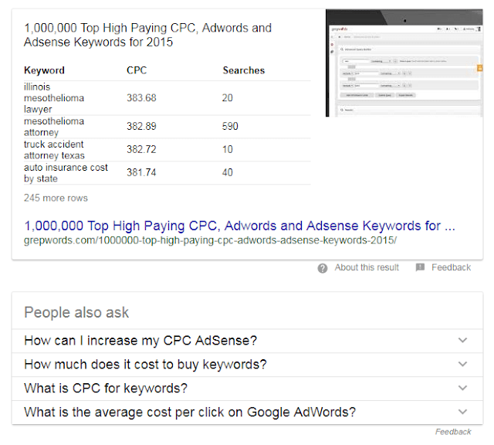Expand average cost per click on Google AdWords chevron
This screenshot has height=445, width=494.
(462, 412)
